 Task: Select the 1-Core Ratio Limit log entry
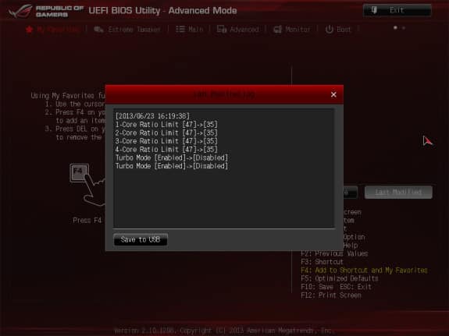(166, 125)
